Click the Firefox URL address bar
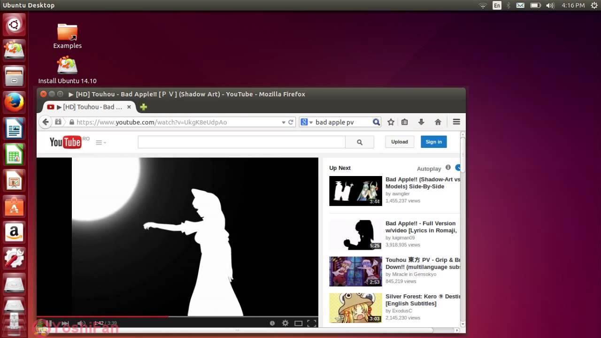Screen dimensions: 601x338 click(x=178, y=122)
